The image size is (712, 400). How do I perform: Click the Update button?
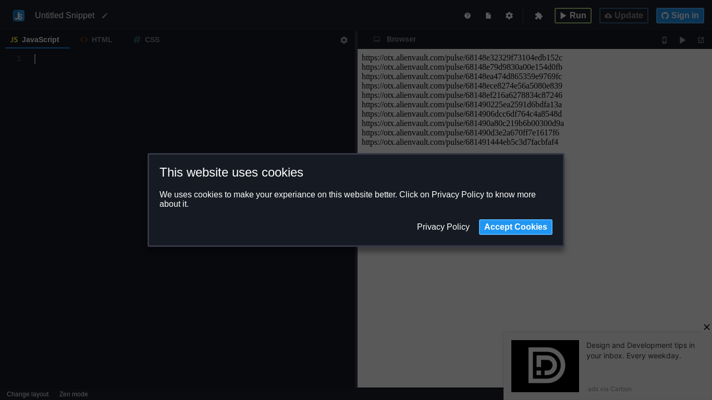coord(624,16)
